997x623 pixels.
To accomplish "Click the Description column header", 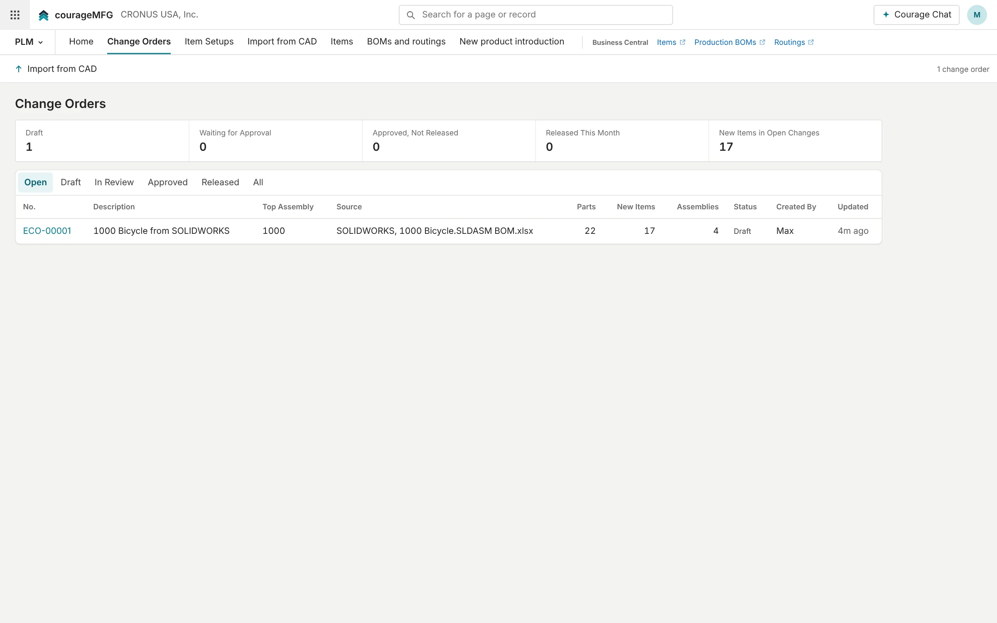I will [x=114, y=207].
